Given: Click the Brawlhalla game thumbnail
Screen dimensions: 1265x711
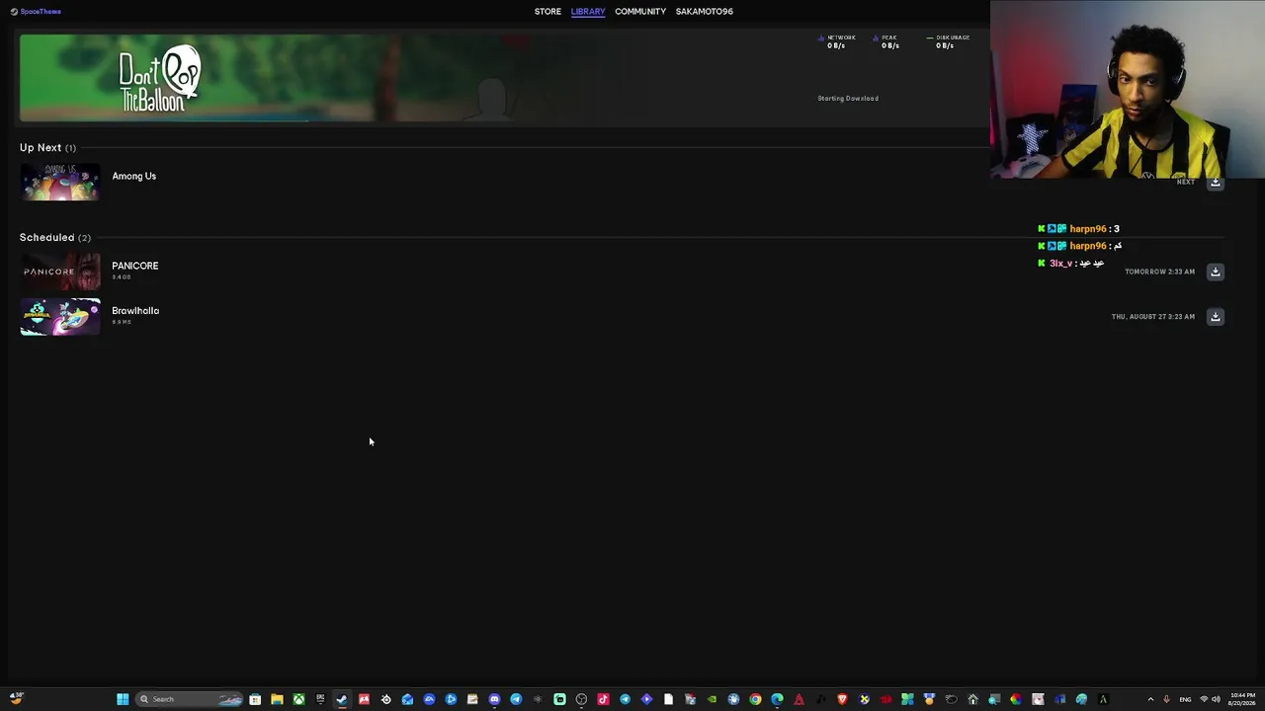Looking at the screenshot, I should coord(60,317).
